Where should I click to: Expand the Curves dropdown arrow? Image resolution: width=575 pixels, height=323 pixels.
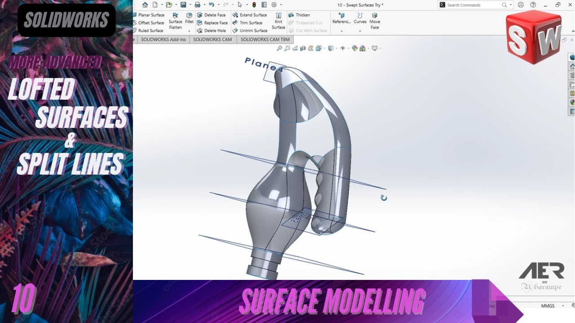tap(360, 31)
